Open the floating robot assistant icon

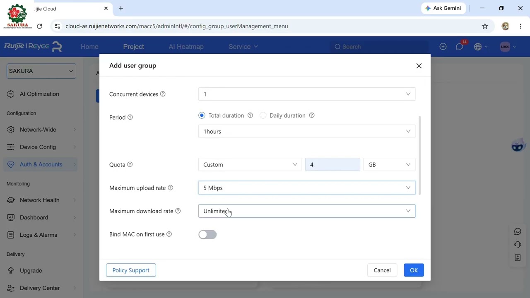click(x=518, y=146)
